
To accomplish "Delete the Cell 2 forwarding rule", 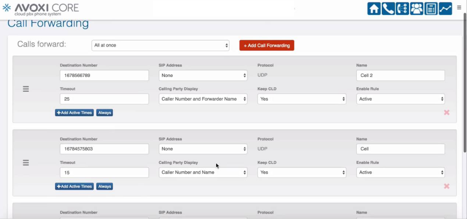I will pyautogui.click(x=447, y=113).
